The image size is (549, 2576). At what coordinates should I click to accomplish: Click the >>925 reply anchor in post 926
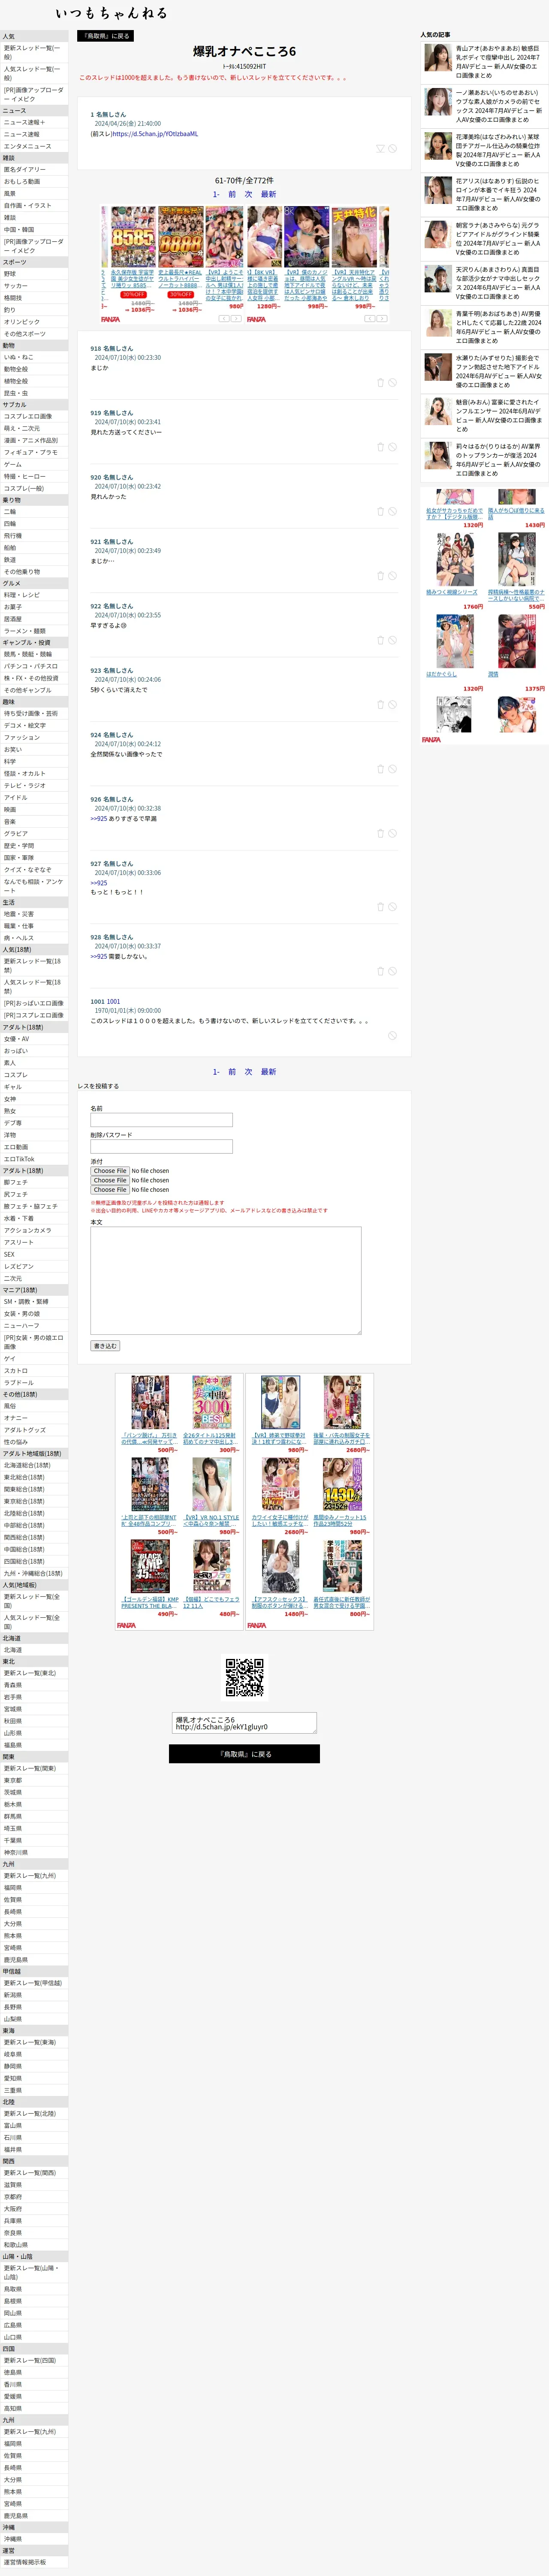[99, 819]
